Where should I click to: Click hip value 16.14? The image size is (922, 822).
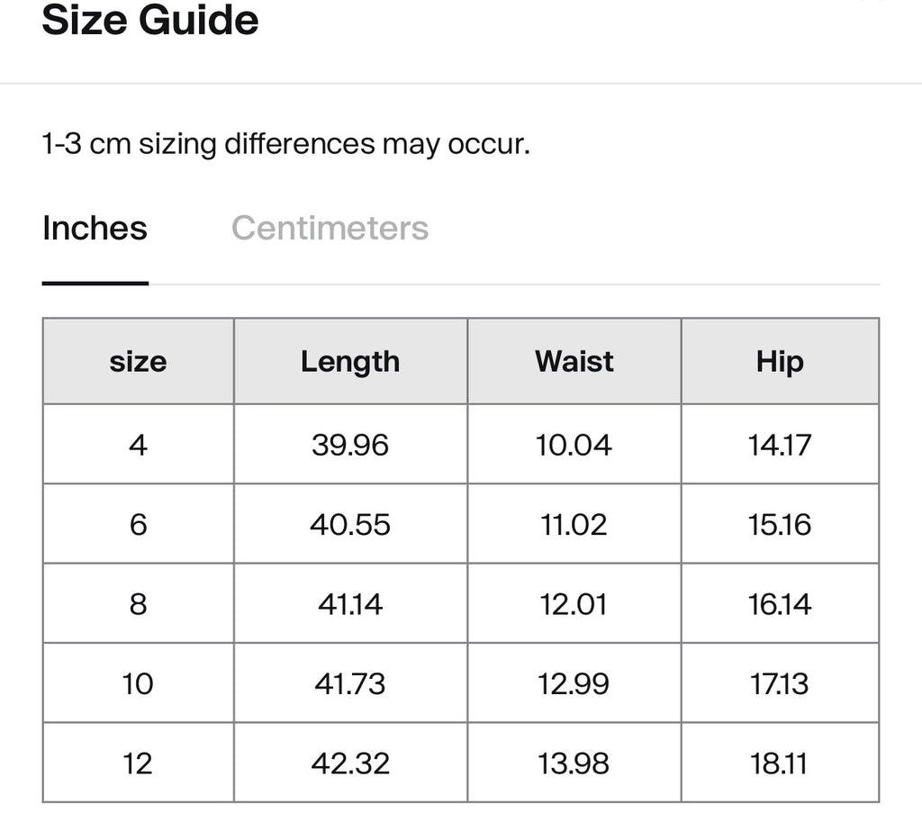pyautogui.click(x=780, y=604)
